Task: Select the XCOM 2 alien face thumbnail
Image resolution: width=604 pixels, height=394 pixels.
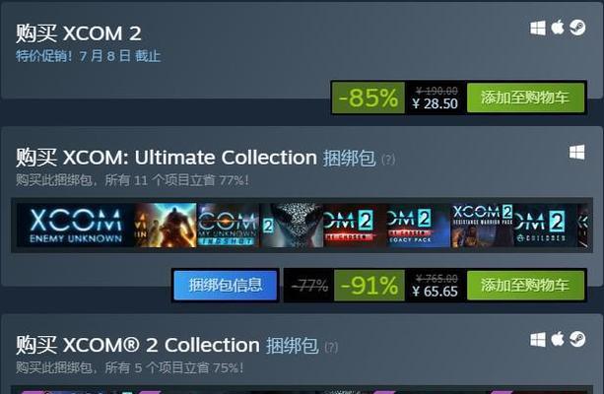Action: (292, 226)
